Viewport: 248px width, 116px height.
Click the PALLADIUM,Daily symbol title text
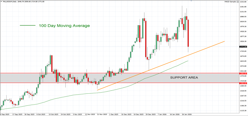coord(10,2)
